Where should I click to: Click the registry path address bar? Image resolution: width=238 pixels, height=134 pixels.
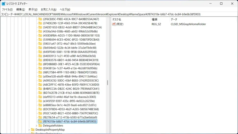tap(119, 14)
